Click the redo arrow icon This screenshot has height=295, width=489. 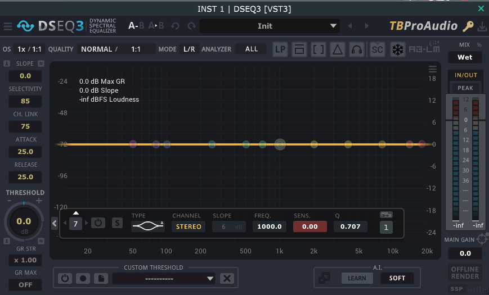pyautogui.click(x=191, y=26)
